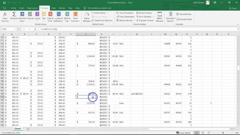Open the File tab

point(4,8)
